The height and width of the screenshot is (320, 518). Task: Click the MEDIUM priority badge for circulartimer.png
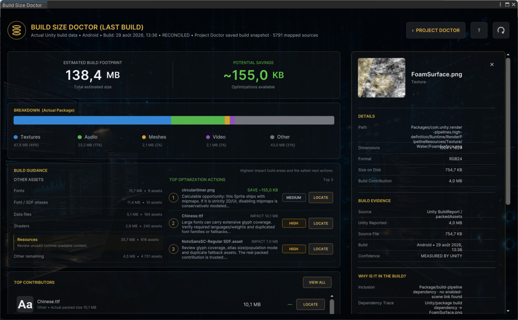294,198
